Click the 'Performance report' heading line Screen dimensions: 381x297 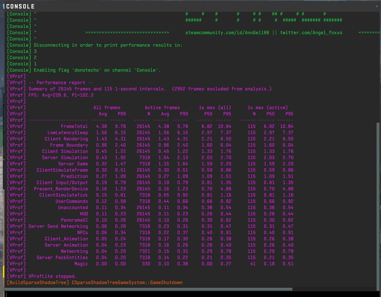[x=61, y=82]
